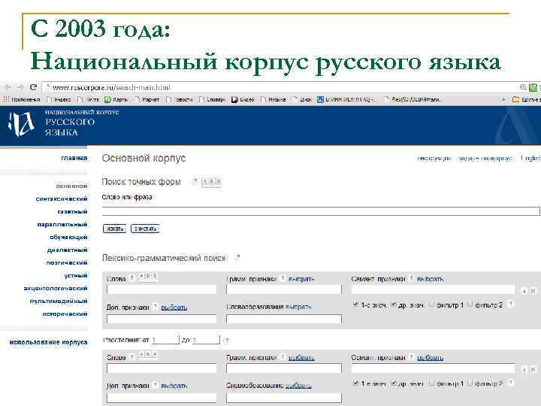This screenshot has height=406, width=541.
Task: Select the поэтический corpus
Action: click(x=67, y=262)
